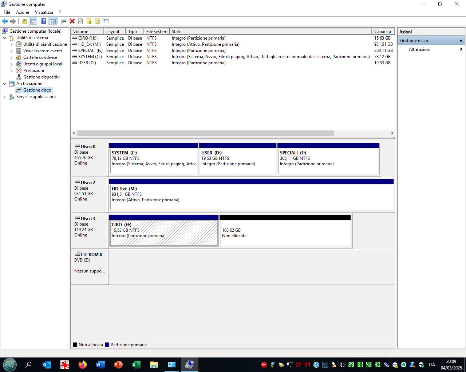
Task: Sort by the Stato column header
Action: point(270,32)
